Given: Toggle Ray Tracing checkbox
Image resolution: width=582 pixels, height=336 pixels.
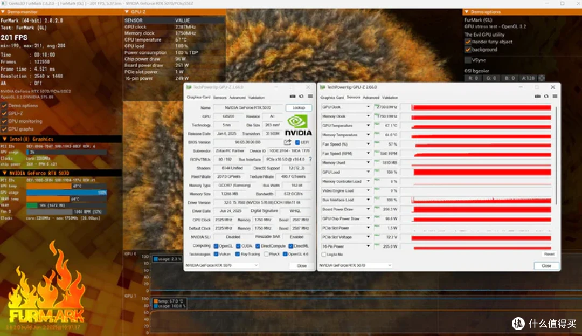Looking at the screenshot, I should click(x=238, y=255).
